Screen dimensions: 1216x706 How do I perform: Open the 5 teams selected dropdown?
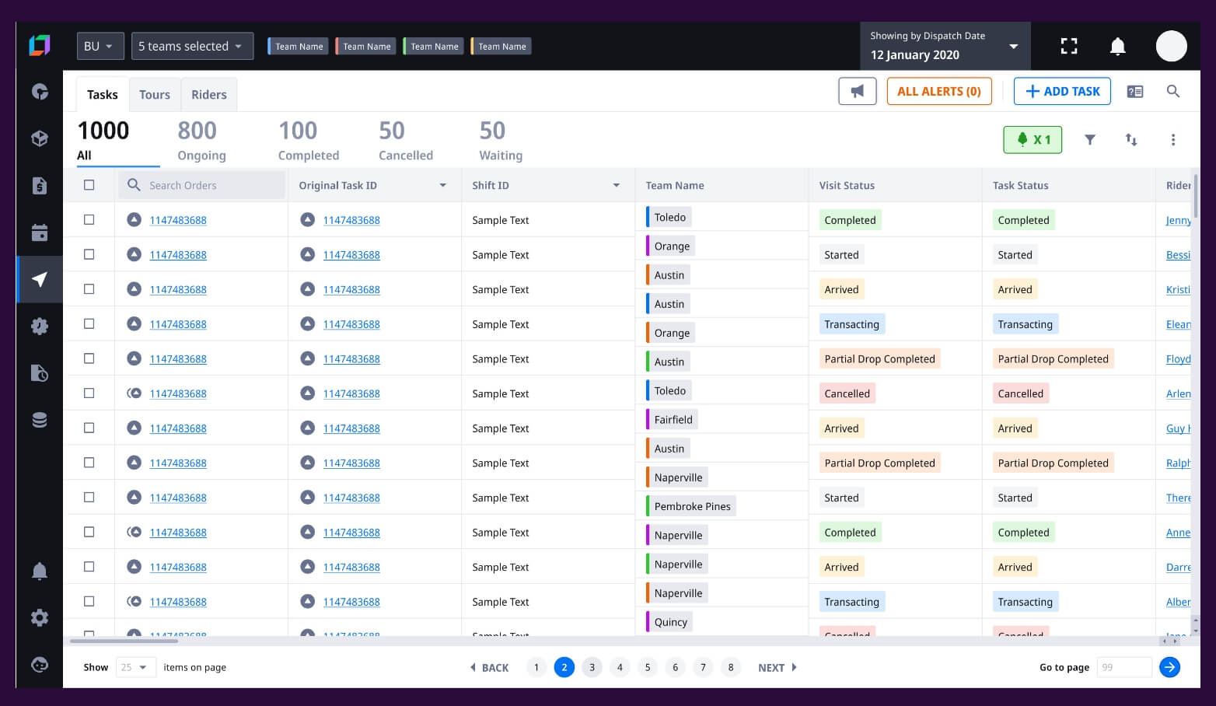pyautogui.click(x=192, y=46)
